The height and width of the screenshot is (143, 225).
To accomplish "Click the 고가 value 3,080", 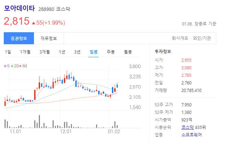I will click(x=186, y=68).
